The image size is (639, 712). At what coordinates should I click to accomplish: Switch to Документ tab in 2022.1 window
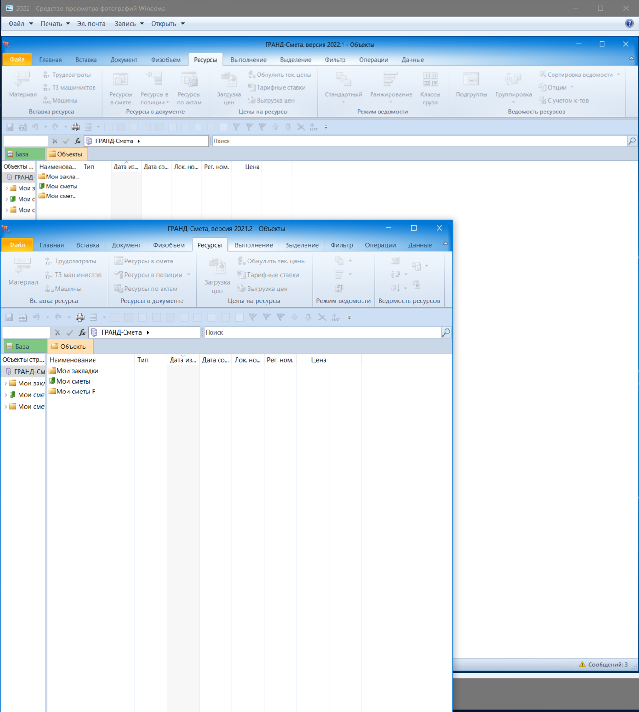[124, 60]
